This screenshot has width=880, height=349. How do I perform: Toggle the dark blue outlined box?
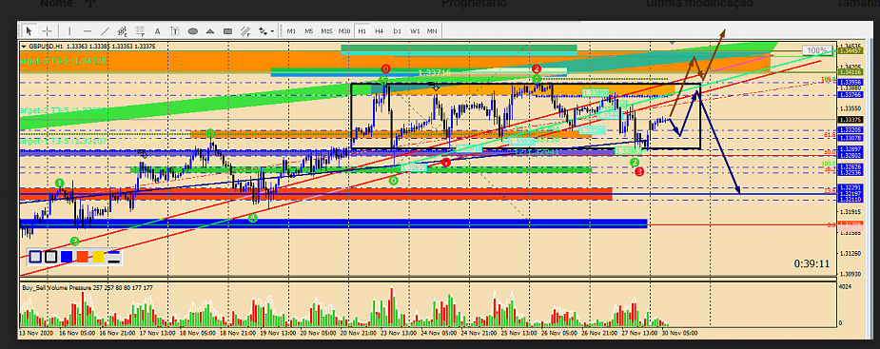pyautogui.click(x=35, y=257)
